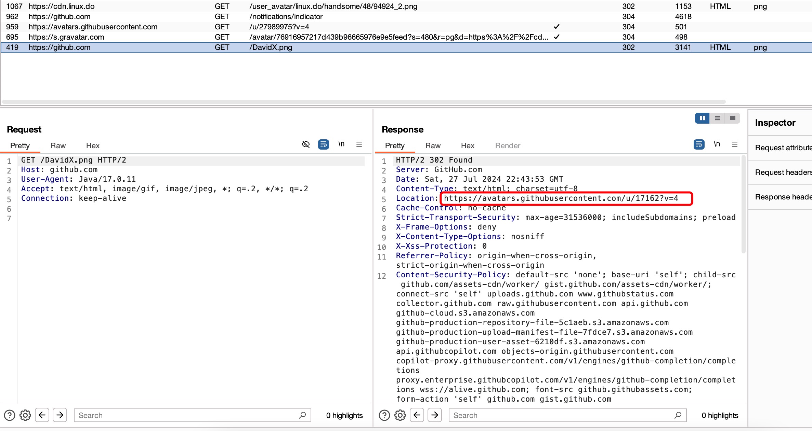Switch Response view to Hex tab
The width and height of the screenshot is (812, 431).
click(468, 146)
